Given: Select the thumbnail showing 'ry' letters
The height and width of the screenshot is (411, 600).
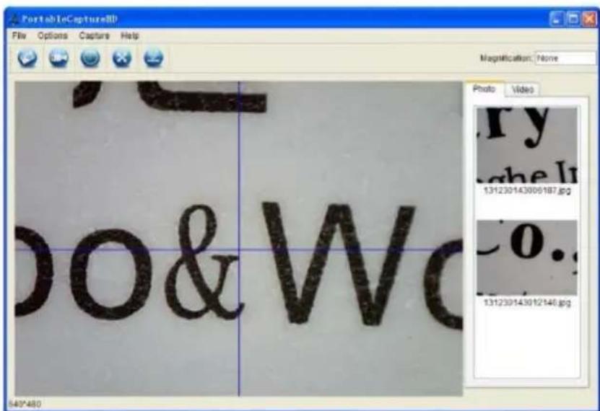Looking at the screenshot, I should [x=527, y=146].
